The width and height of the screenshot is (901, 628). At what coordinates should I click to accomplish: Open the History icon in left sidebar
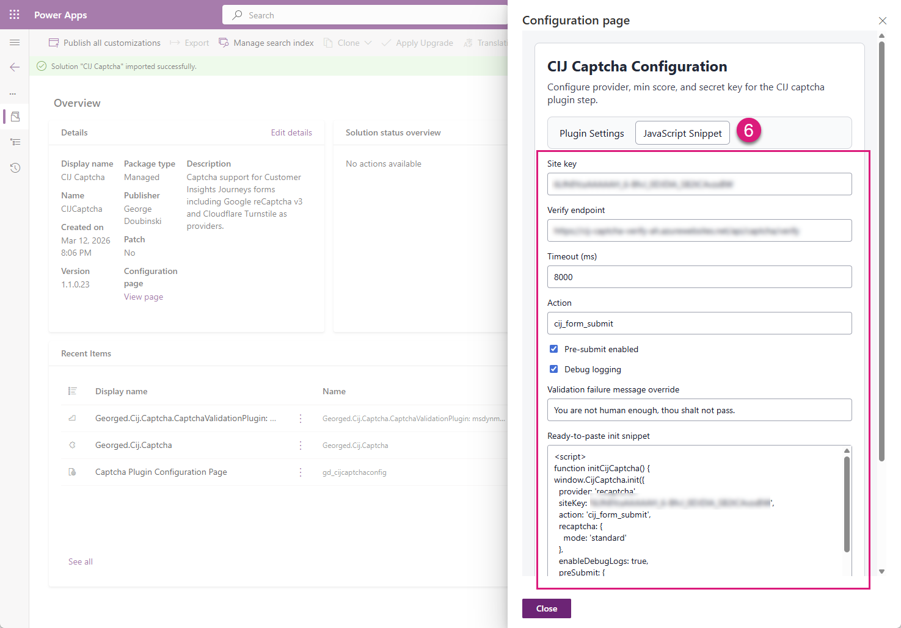pyautogui.click(x=15, y=168)
